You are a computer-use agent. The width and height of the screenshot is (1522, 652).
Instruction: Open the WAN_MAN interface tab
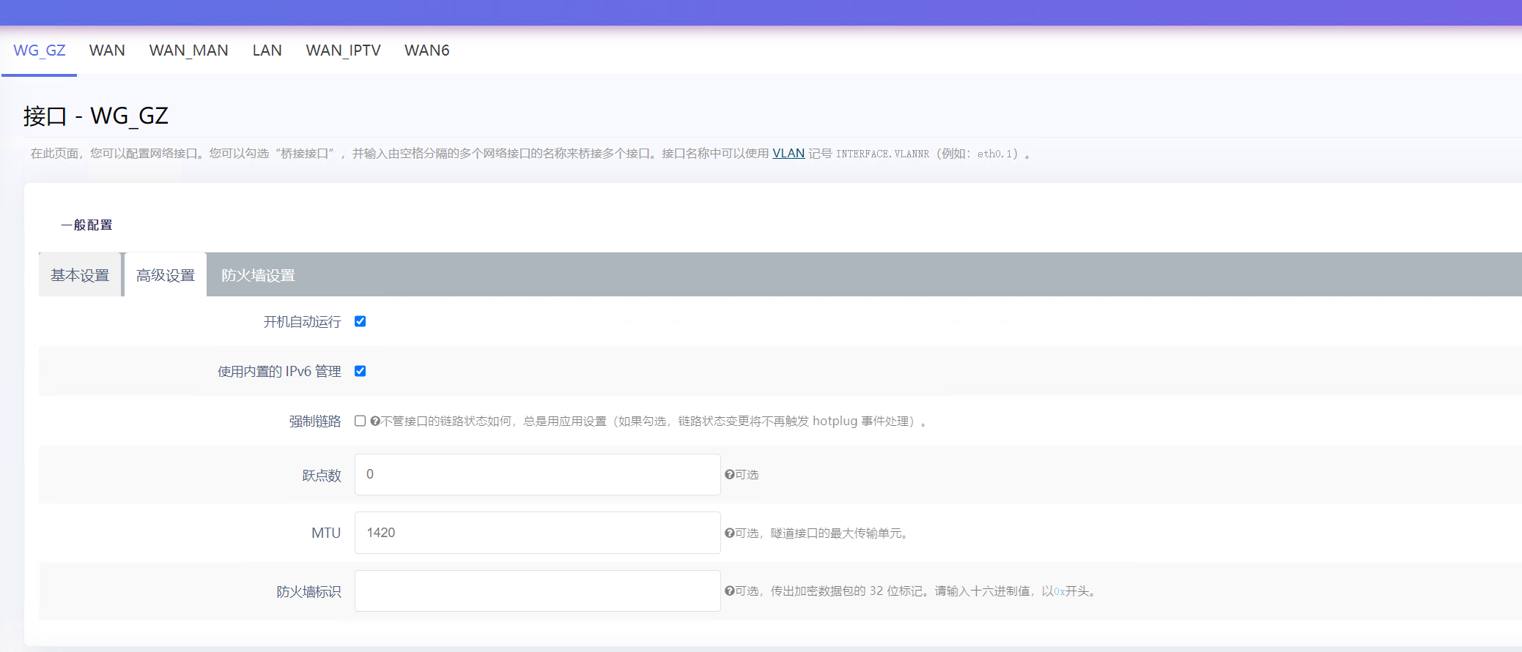tap(188, 50)
